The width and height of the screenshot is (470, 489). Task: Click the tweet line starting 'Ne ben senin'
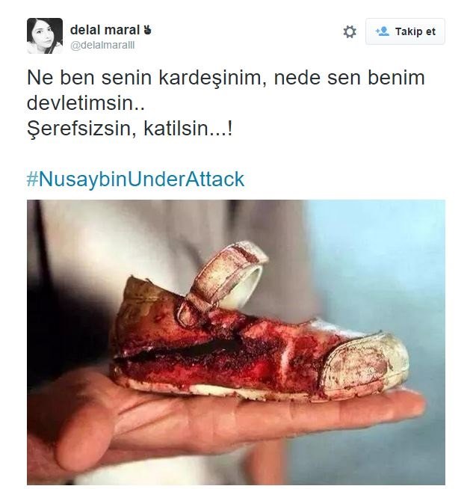click(x=226, y=78)
